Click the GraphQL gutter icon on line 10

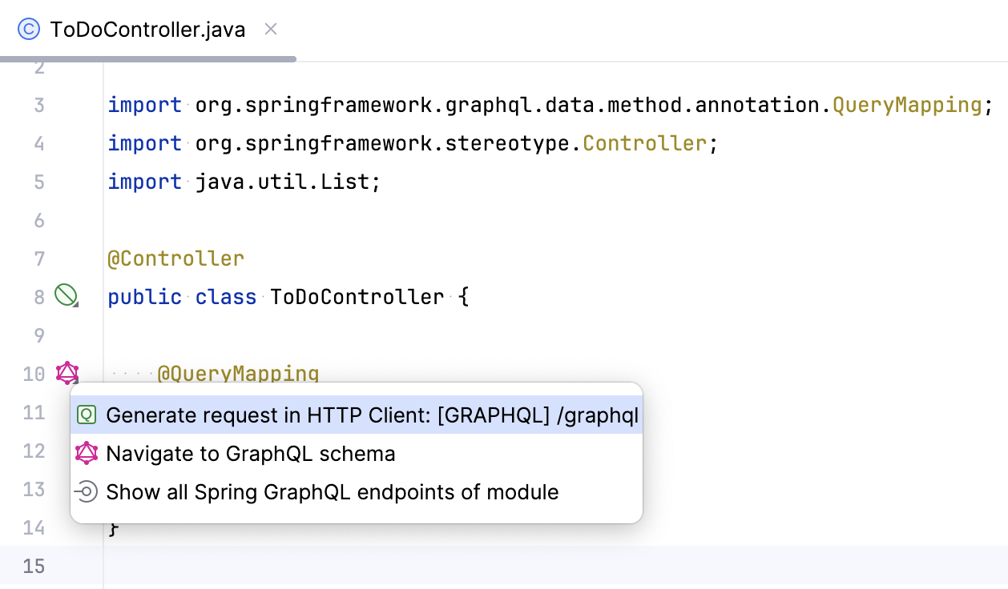click(67, 373)
